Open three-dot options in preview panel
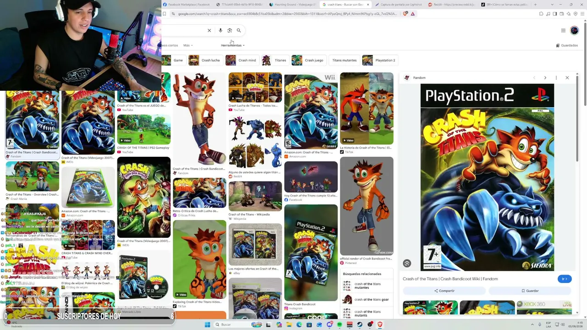This screenshot has height=330, width=587. (556, 77)
